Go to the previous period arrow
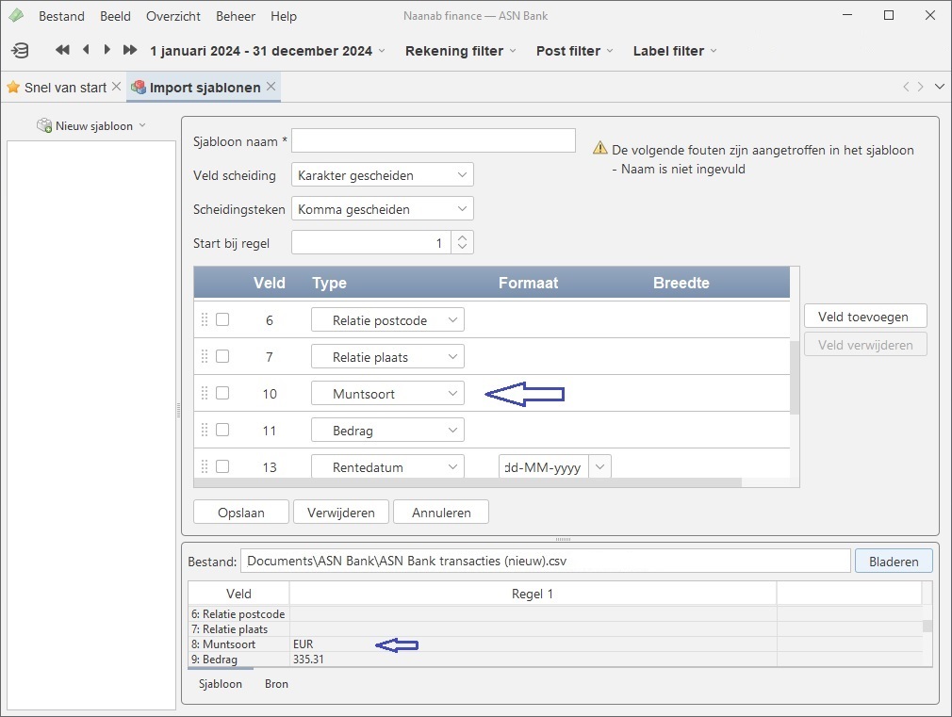Image resolution: width=952 pixels, height=717 pixels. click(x=87, y=50)
